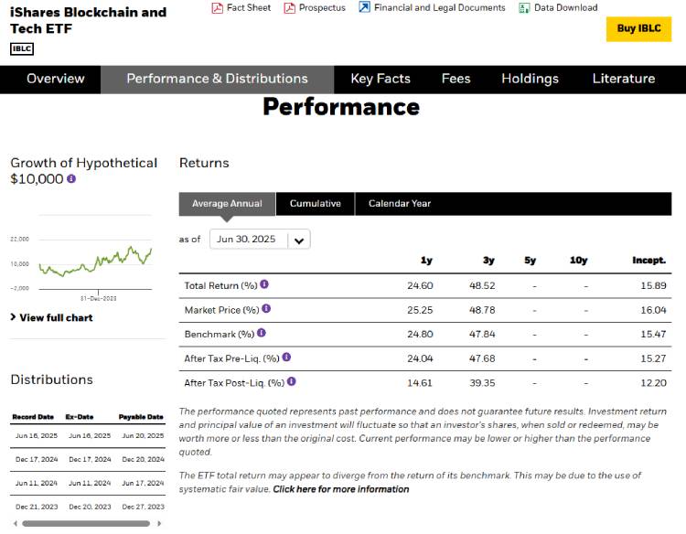Click the Market Price inception value 16.04

pyautogui.click(x=653, y=311)
